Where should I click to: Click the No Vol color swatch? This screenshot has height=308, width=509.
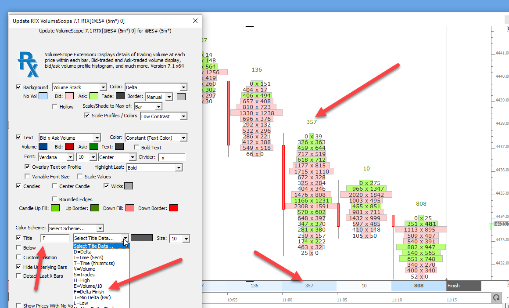tap(43, 96)
